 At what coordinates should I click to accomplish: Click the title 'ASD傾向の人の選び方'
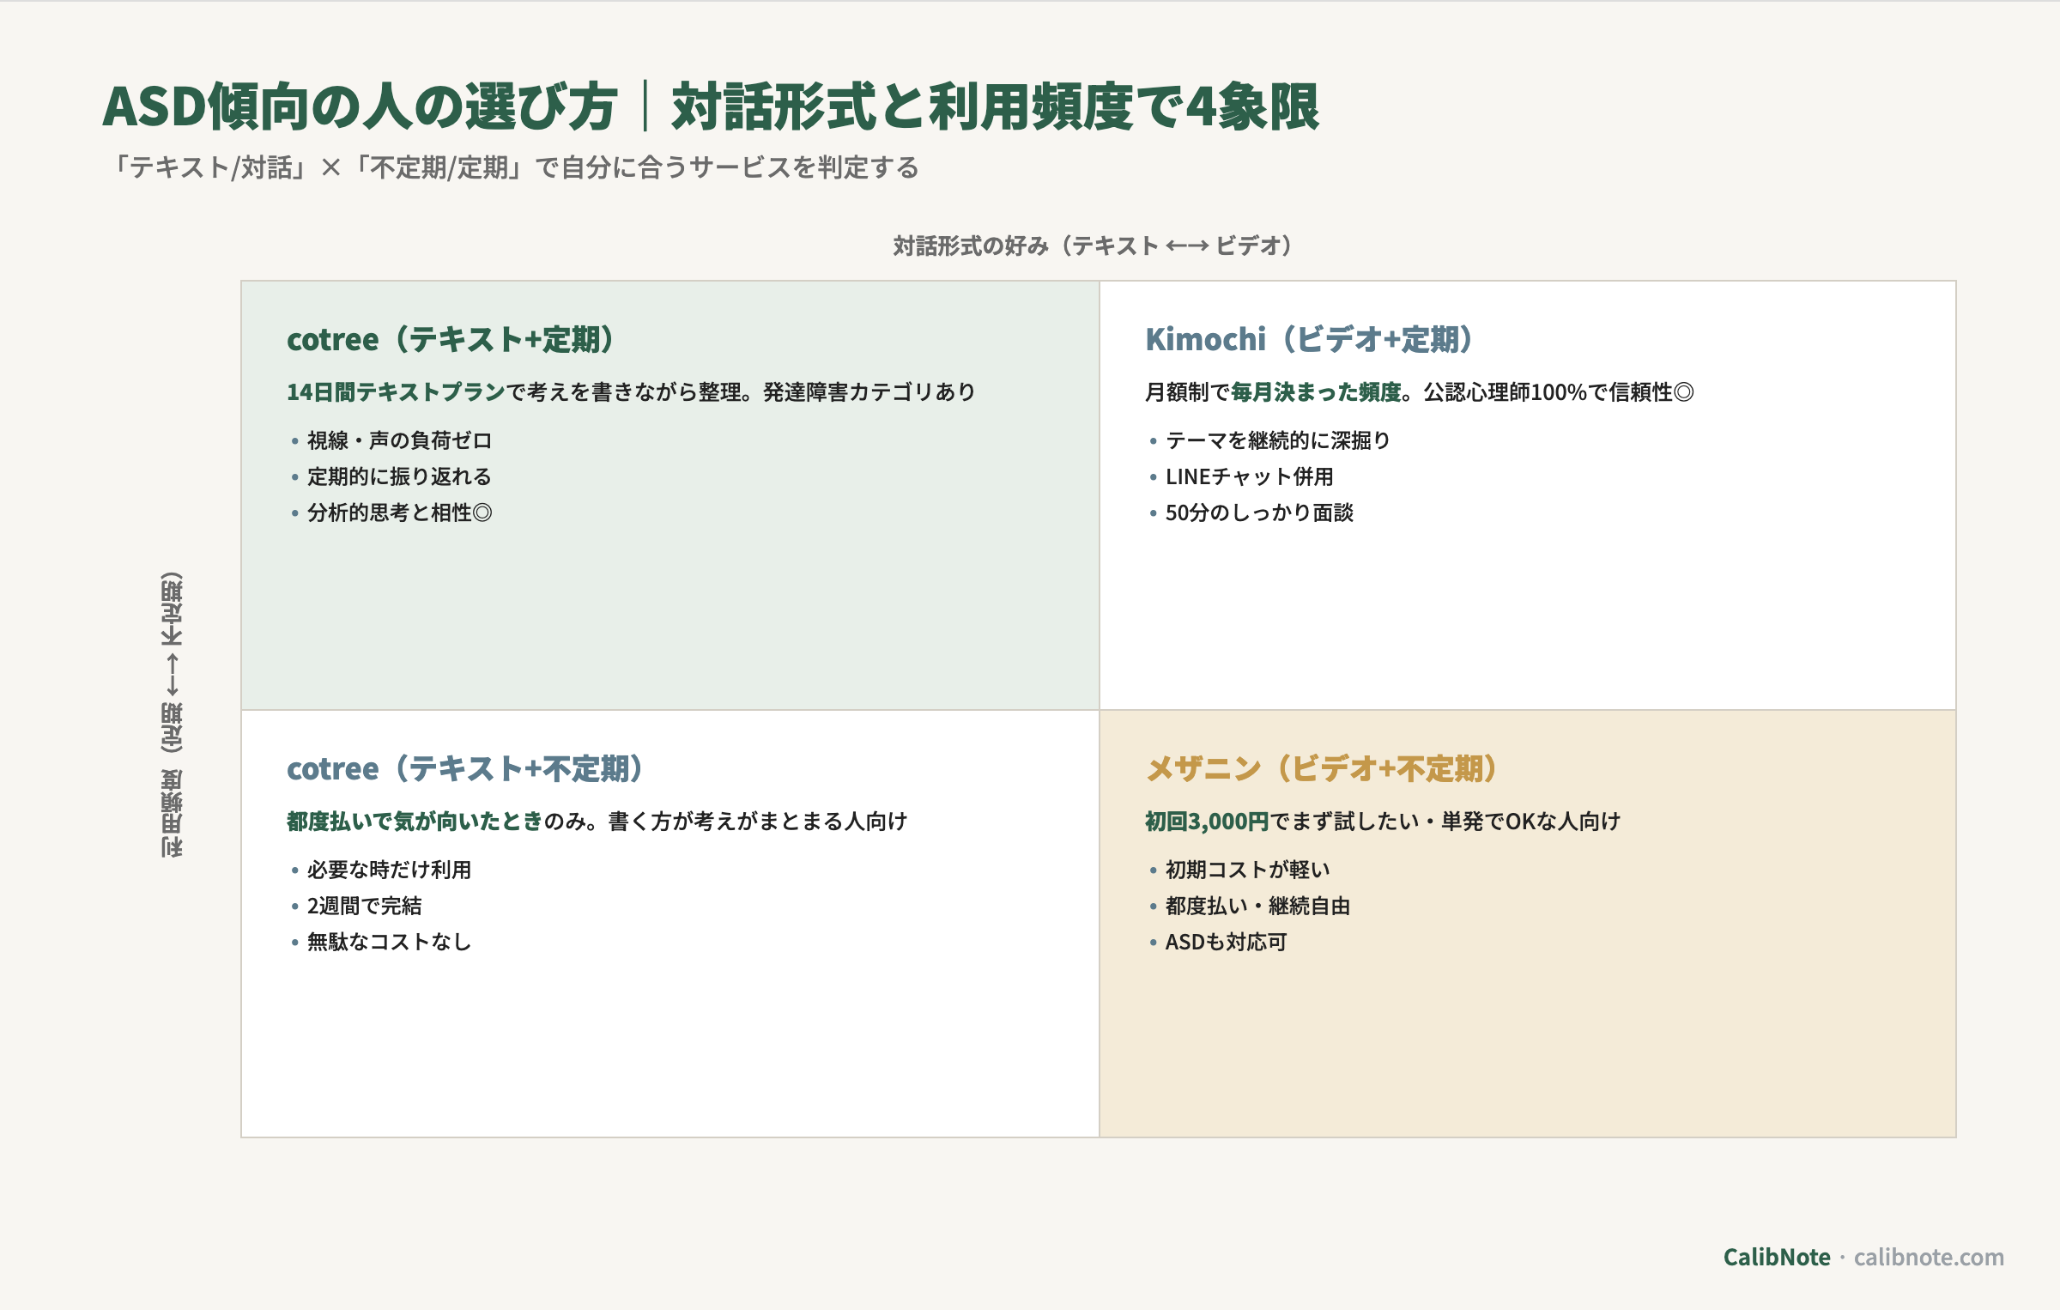[x=360, y=107]
